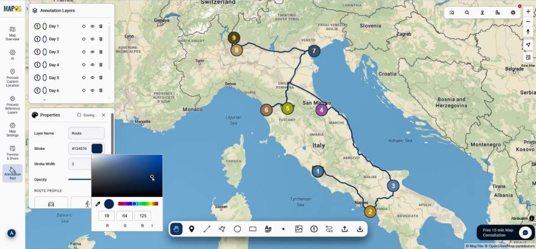Zoom in on the map
Viewport: 536px width, 249px height.
[528, 11]
